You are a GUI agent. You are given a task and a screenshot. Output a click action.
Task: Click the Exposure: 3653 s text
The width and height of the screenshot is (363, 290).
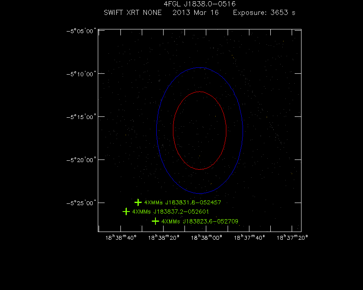coord(264,13)
